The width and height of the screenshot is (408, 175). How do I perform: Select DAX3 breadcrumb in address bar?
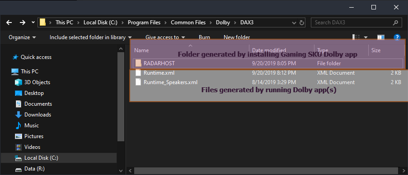(247, 22)
